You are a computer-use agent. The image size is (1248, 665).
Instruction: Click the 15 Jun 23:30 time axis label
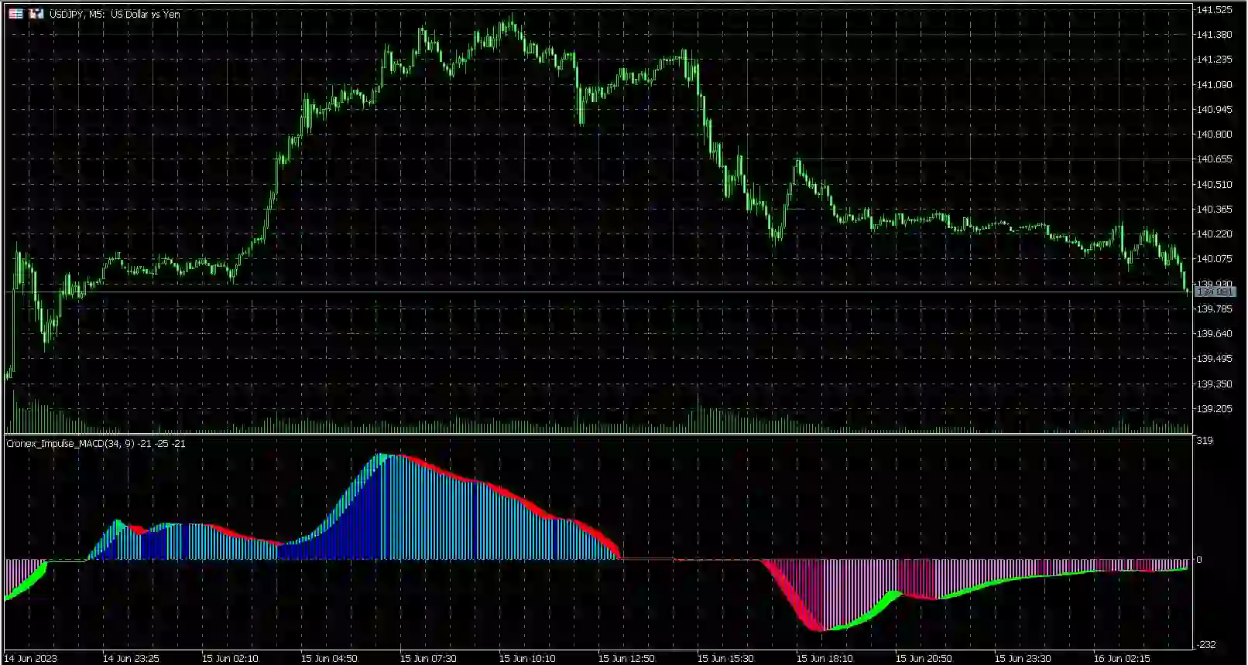[1023, 659]
